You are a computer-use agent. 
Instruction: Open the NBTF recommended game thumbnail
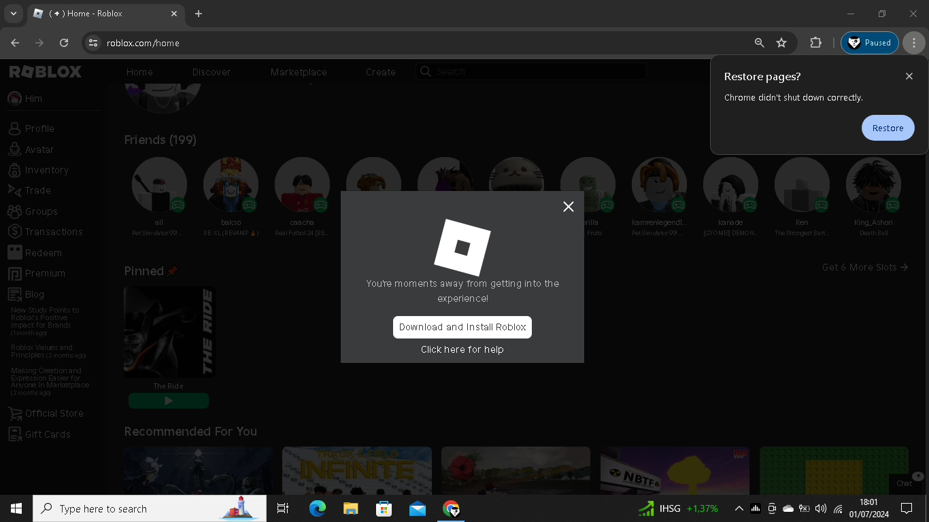click(675, 470)
